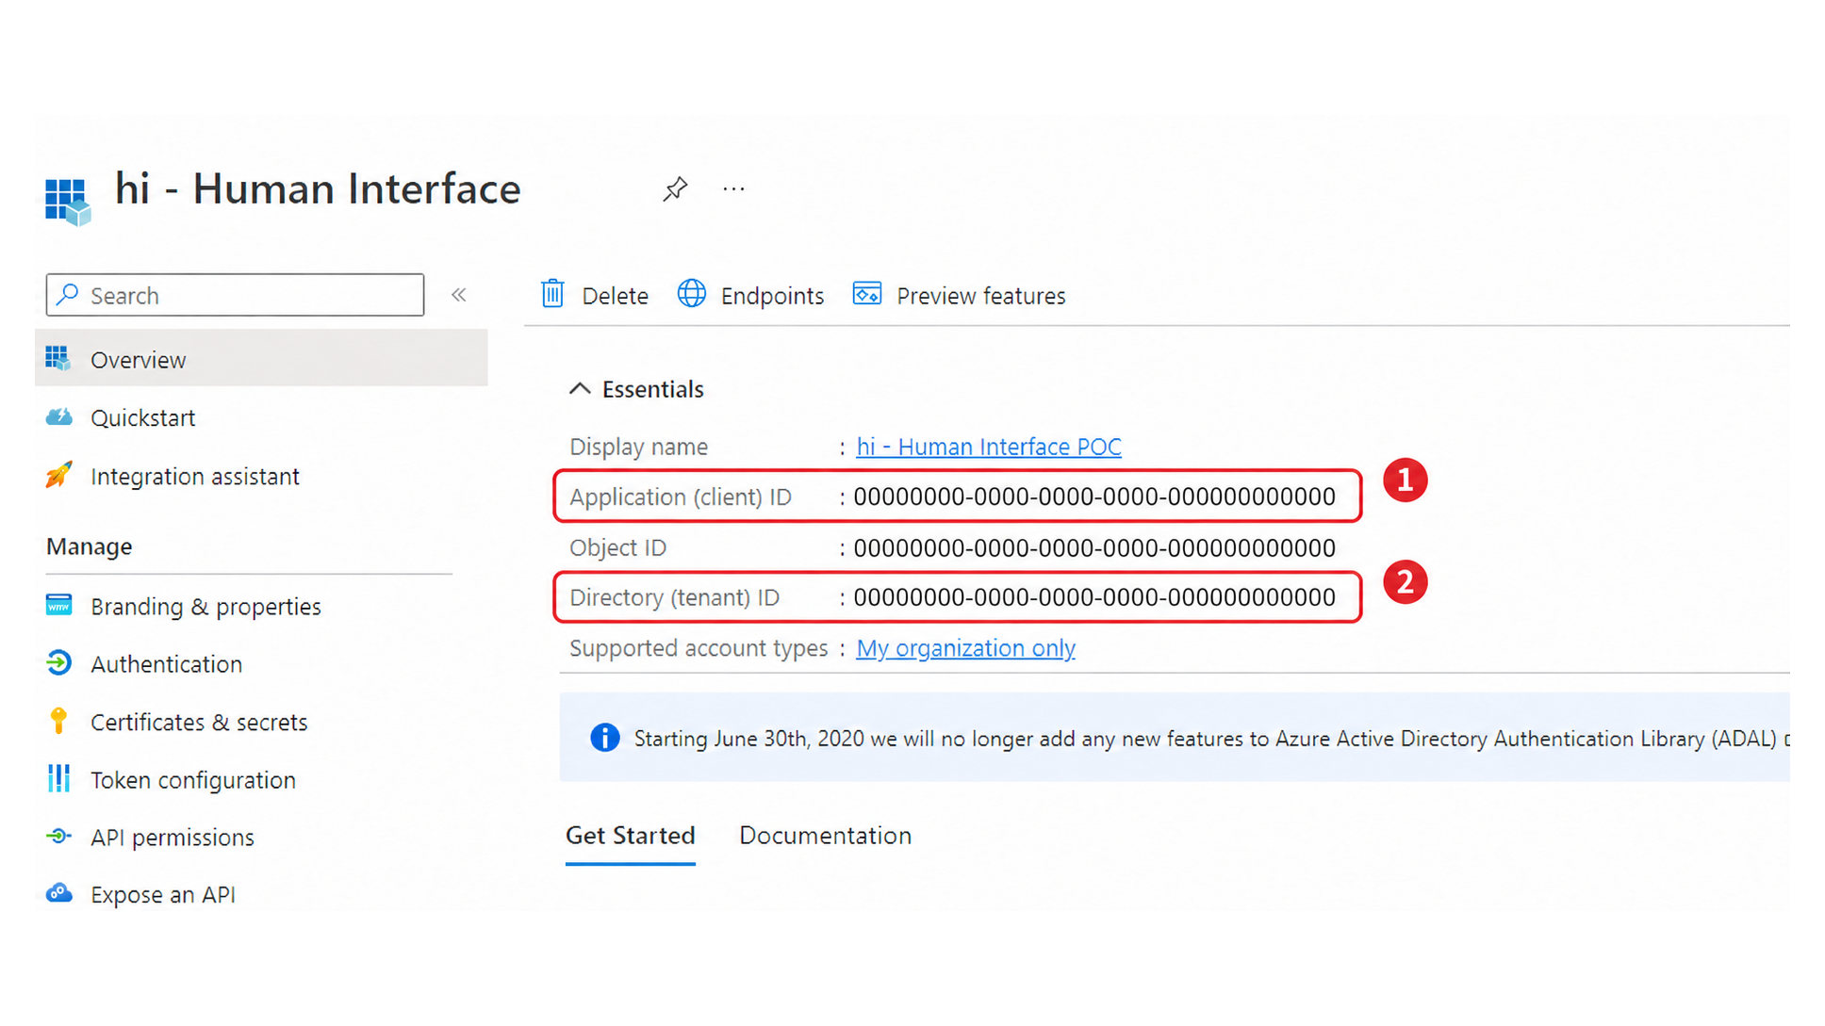
Task: Open the hi - Human Interface POC link
Action: 989,447
